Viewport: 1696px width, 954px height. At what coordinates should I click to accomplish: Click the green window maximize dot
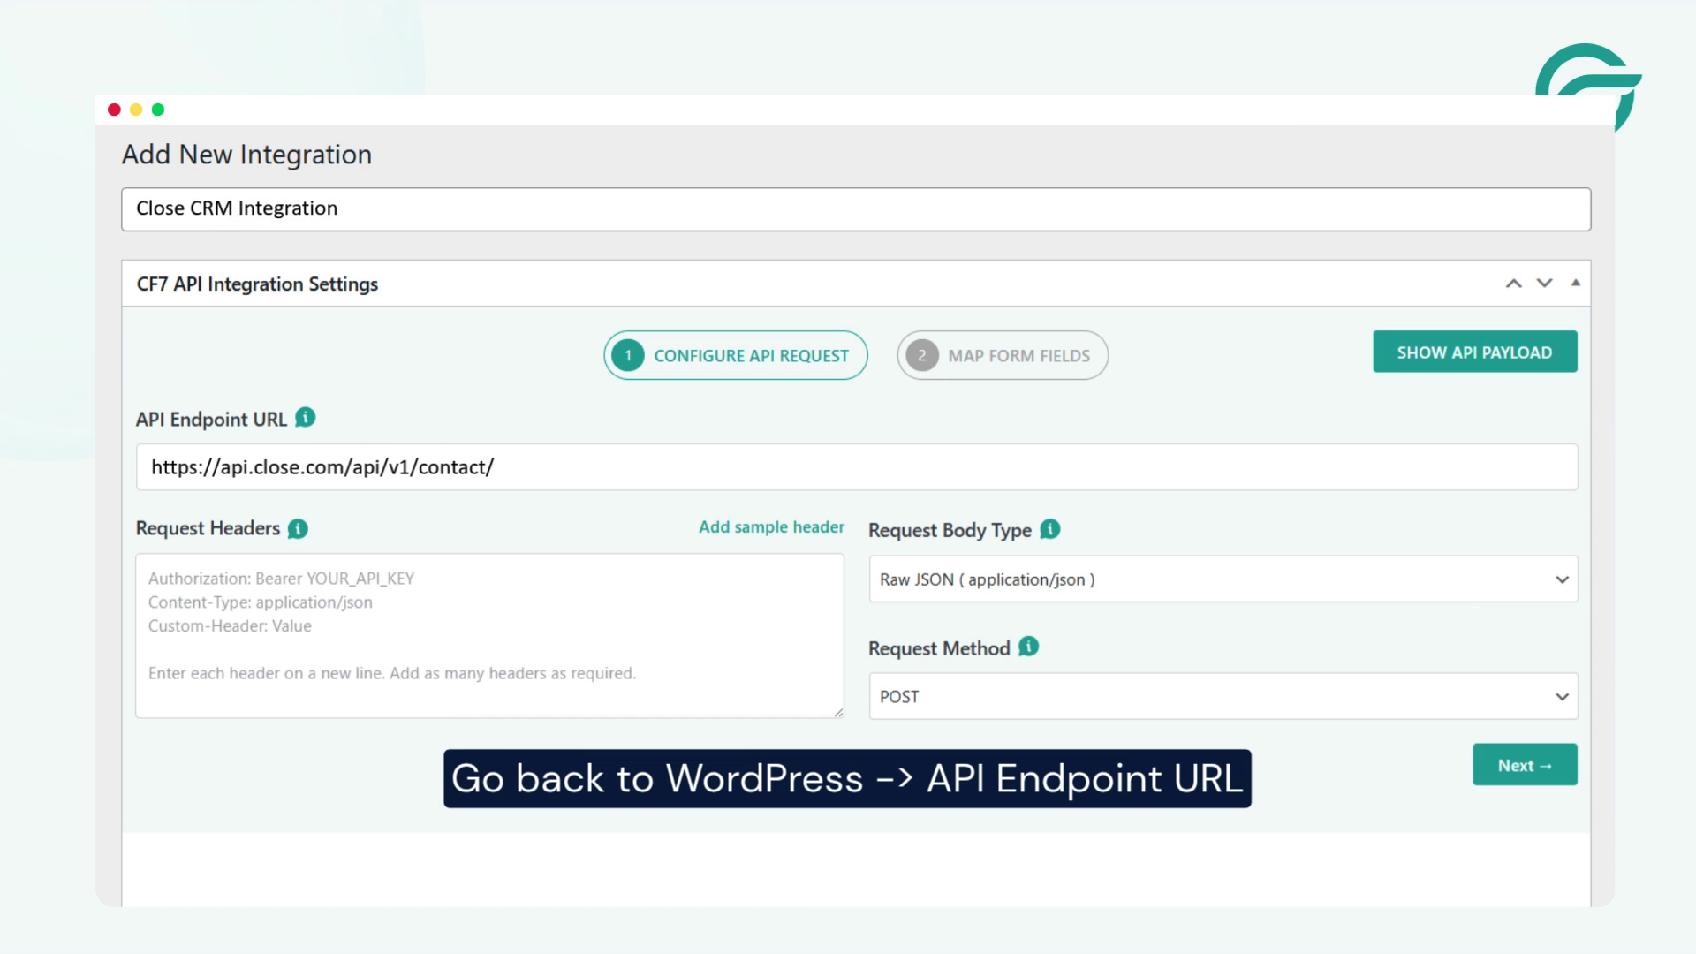tap(158, 110)
